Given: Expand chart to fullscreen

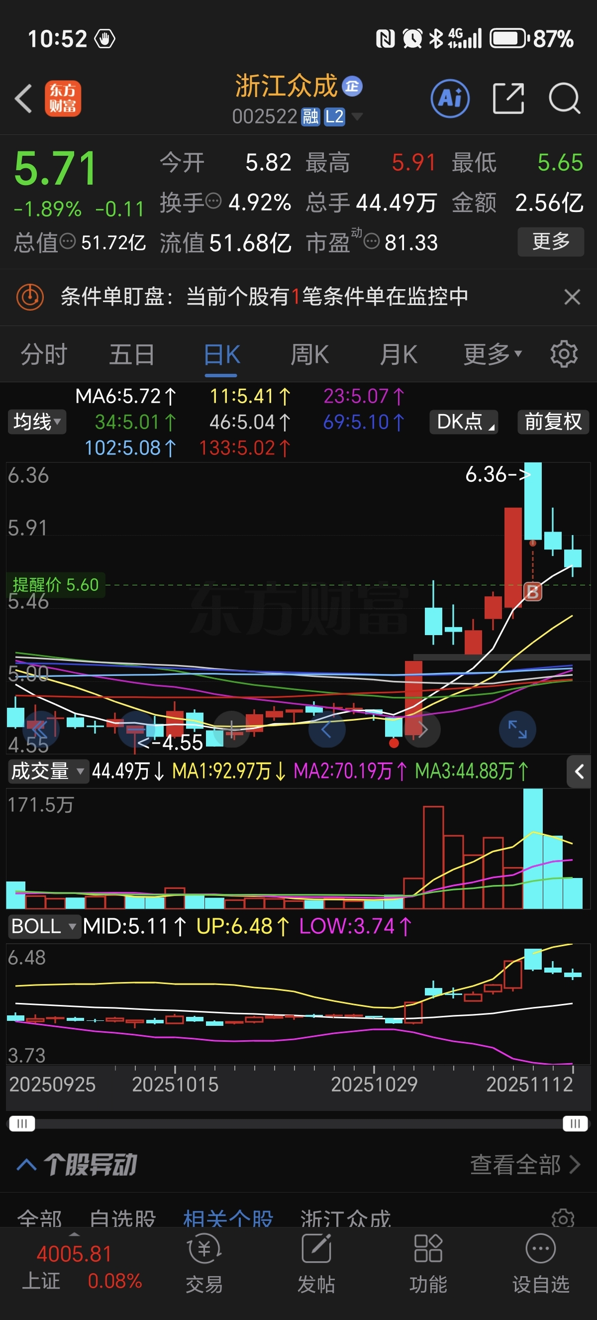Looking at the screenshot, I should point(517,729).
